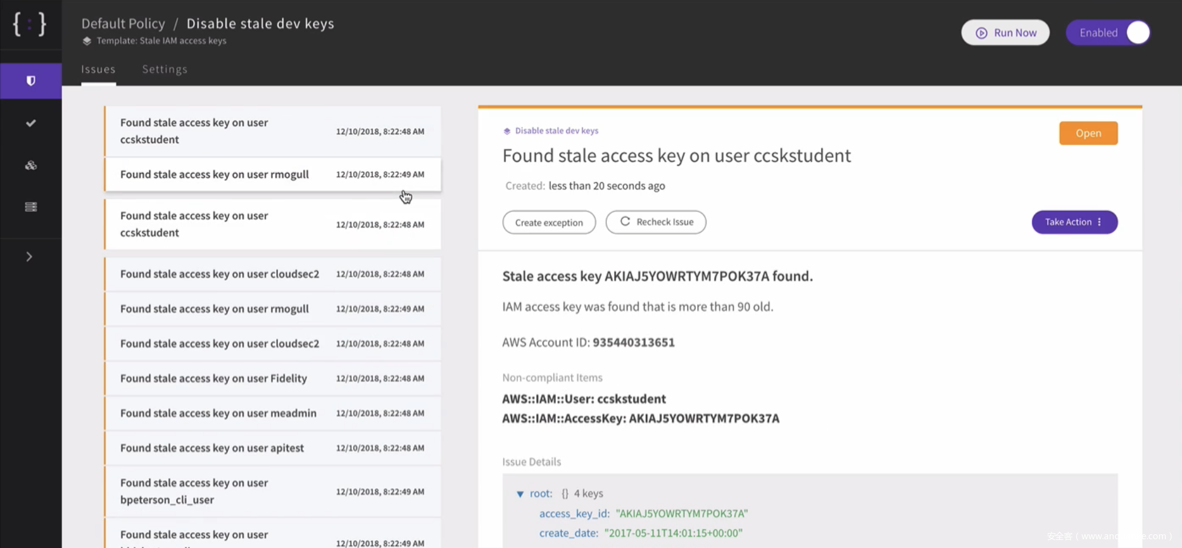
Task: Select the issue for user meadmin
Action: tap(272, 413)
